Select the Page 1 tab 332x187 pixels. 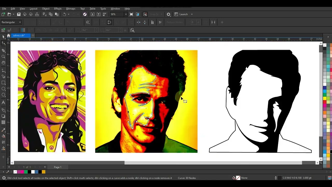click(58, 167)
